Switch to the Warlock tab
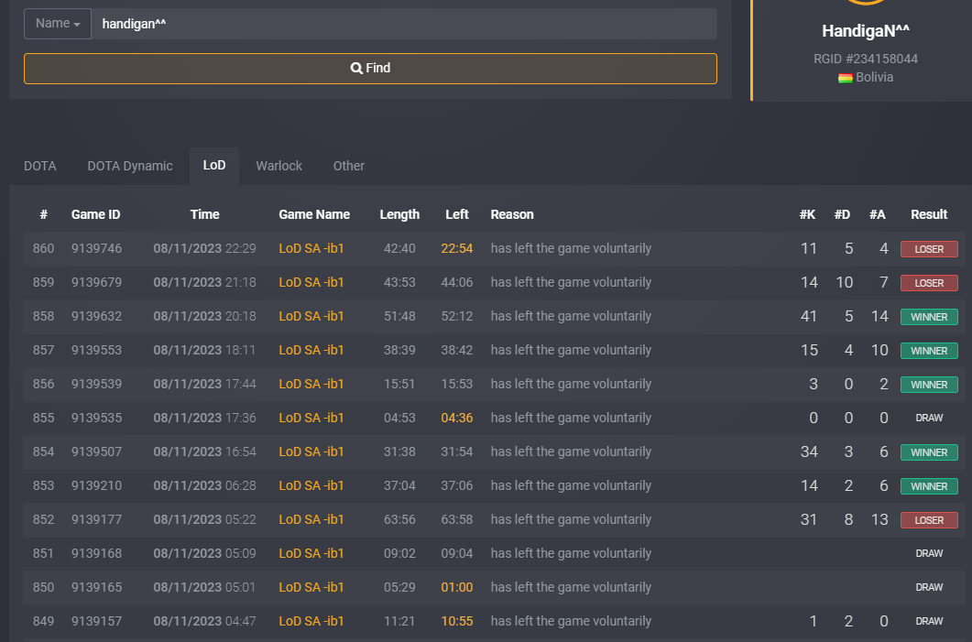This screenshot has height=642, width=972. tap(278, 166)
